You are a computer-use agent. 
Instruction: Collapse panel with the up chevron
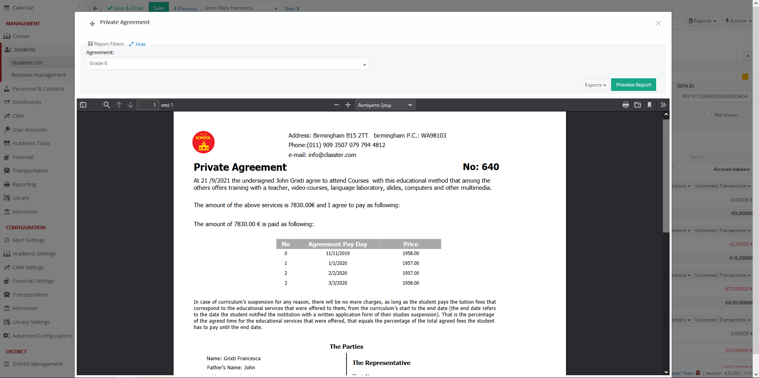click(x=748, y=56)
